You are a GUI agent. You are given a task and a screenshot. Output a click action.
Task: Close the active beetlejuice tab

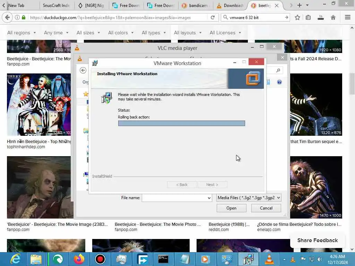[277, 6]
